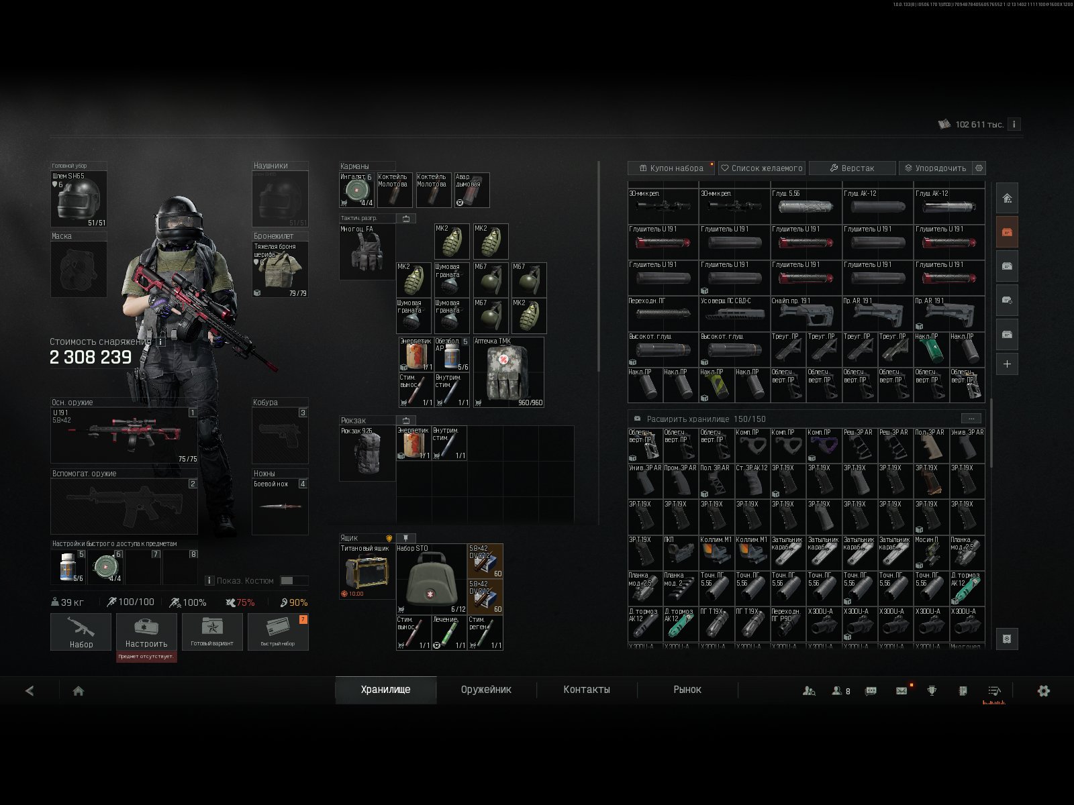Open the settings gear in bottom bar
This screenshot has width=1074, height=805.
click(1043, 690)
